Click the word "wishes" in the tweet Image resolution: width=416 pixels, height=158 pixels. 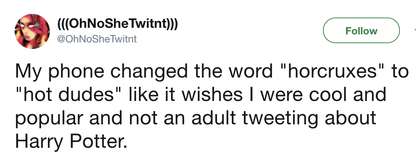pos(207,95)
